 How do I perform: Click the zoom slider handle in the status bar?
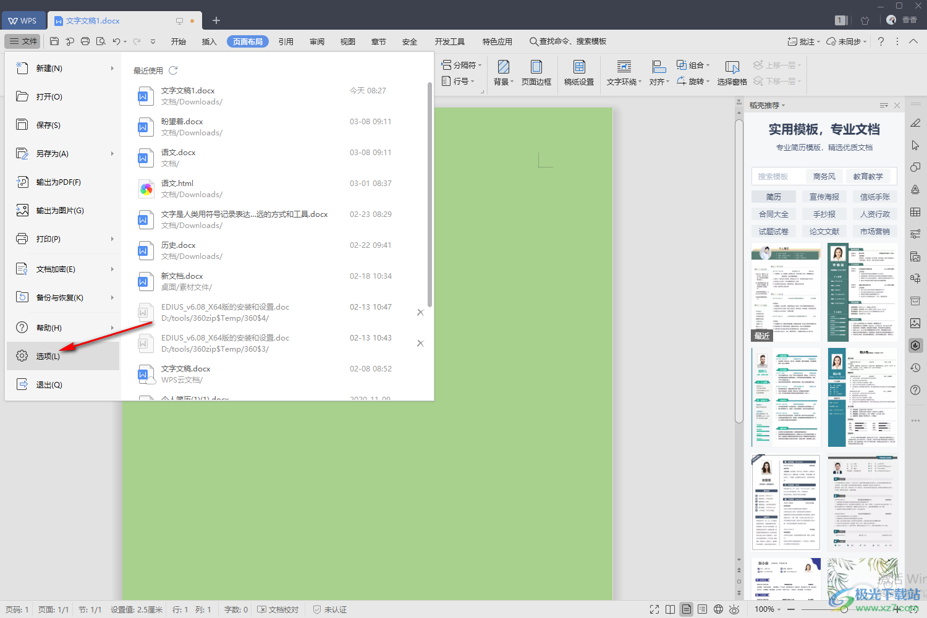tap(844, 609)
